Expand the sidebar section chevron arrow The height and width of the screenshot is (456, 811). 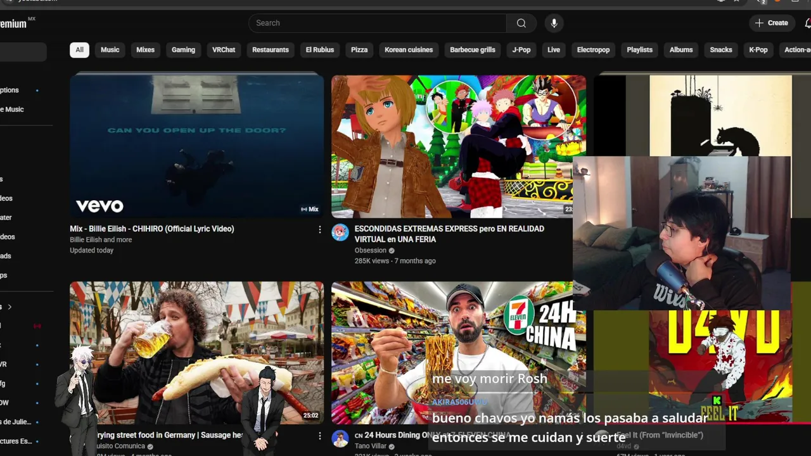click(9, 307)
